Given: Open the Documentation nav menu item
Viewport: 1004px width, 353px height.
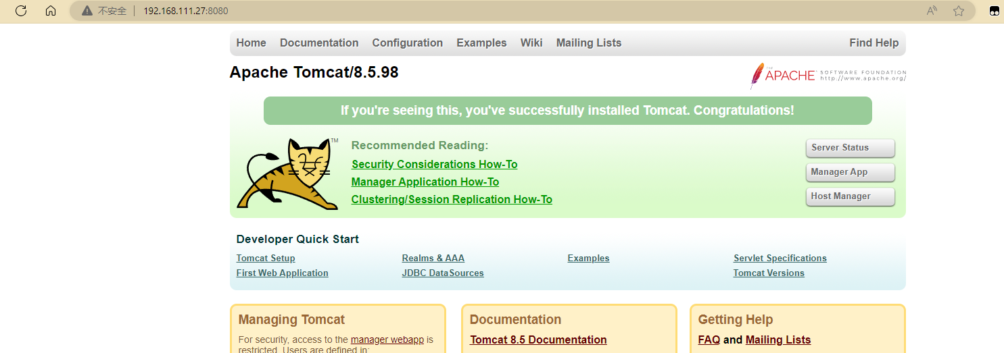Looking at the screenshot, I should point(319,43).
